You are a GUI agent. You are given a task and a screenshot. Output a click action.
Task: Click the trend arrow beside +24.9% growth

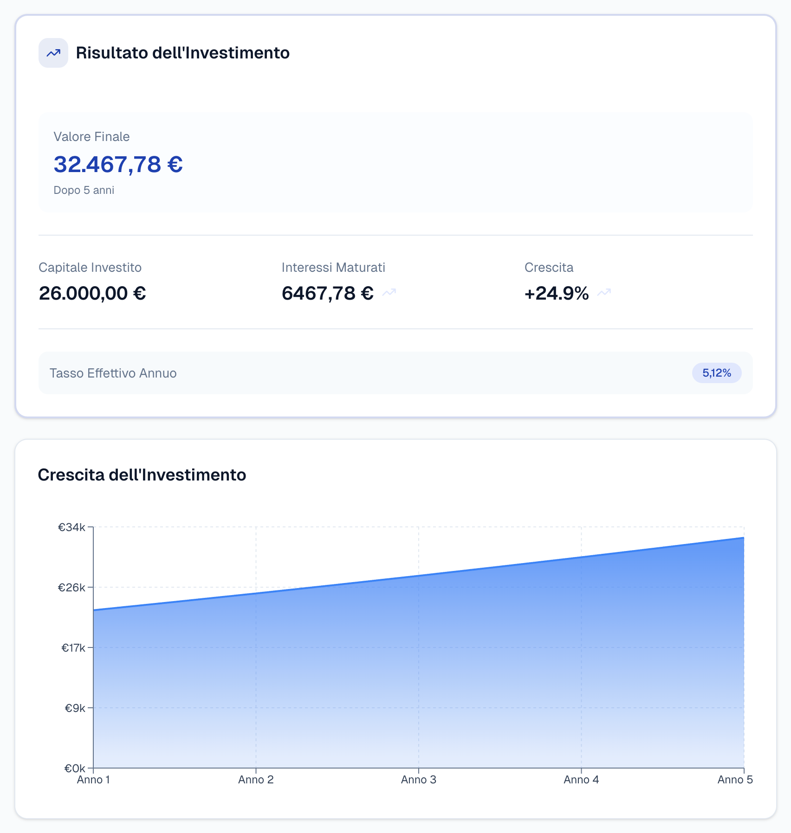coord(604,292)
